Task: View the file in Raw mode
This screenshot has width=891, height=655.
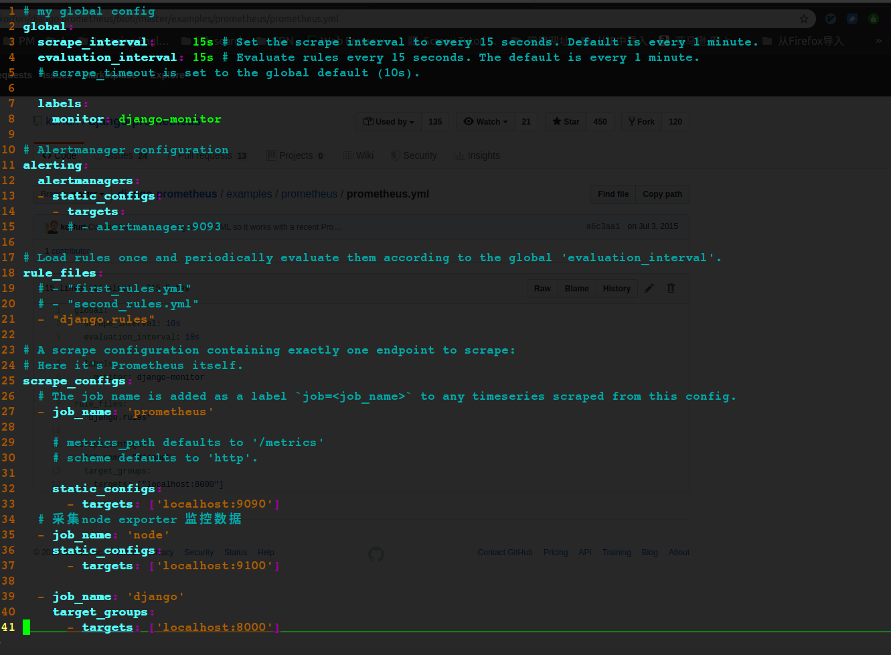Action: (542, 288)
